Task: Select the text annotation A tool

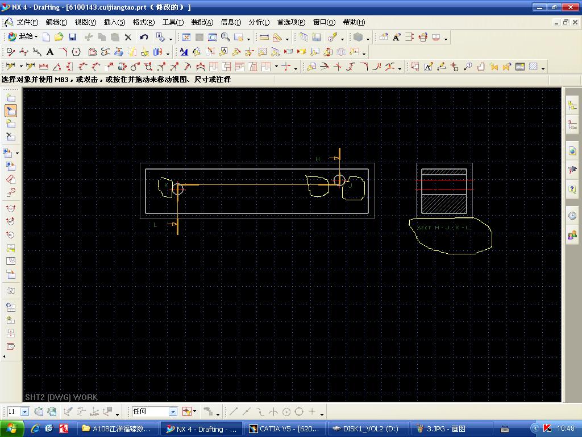Action: pyautogui.click(x=50, y=52)
